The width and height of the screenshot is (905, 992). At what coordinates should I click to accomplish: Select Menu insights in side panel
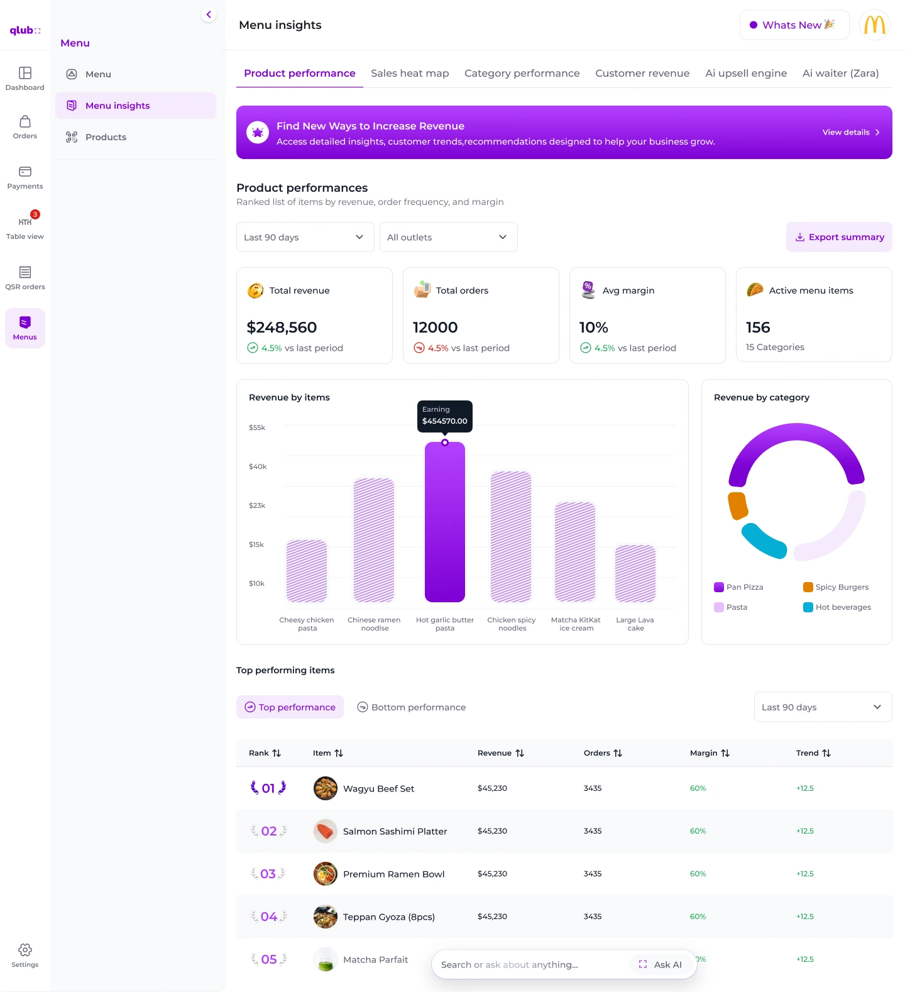tap(136, 106)
